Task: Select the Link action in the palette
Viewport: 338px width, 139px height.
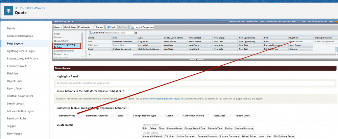Action: (x=150, y=38)
